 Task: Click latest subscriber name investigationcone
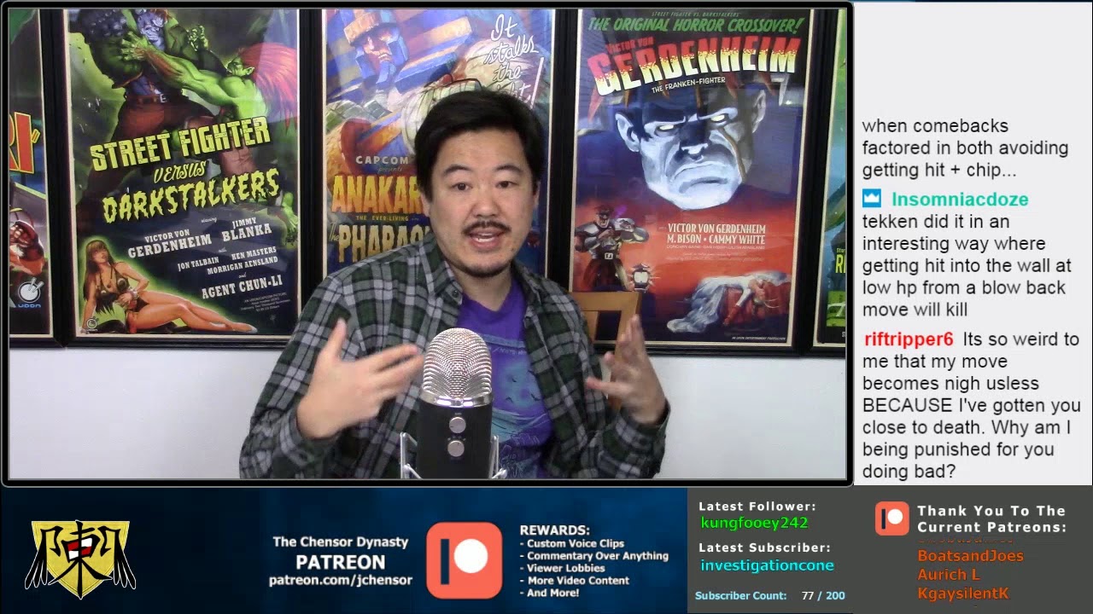click(767, 565)
